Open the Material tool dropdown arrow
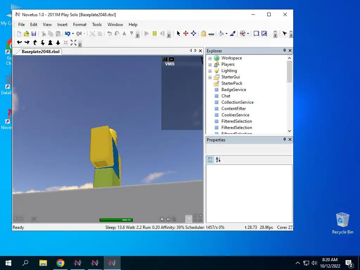This screenshot has height=270, width=360. [248, 33]
